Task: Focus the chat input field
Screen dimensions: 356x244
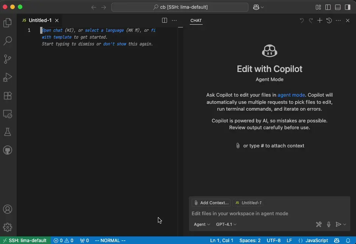Action: click(x=269, y=214)
